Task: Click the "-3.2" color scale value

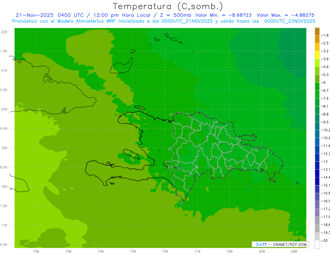Action: point(325,51)
